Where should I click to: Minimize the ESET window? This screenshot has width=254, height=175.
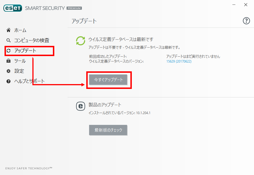click(x=234, y=5)
